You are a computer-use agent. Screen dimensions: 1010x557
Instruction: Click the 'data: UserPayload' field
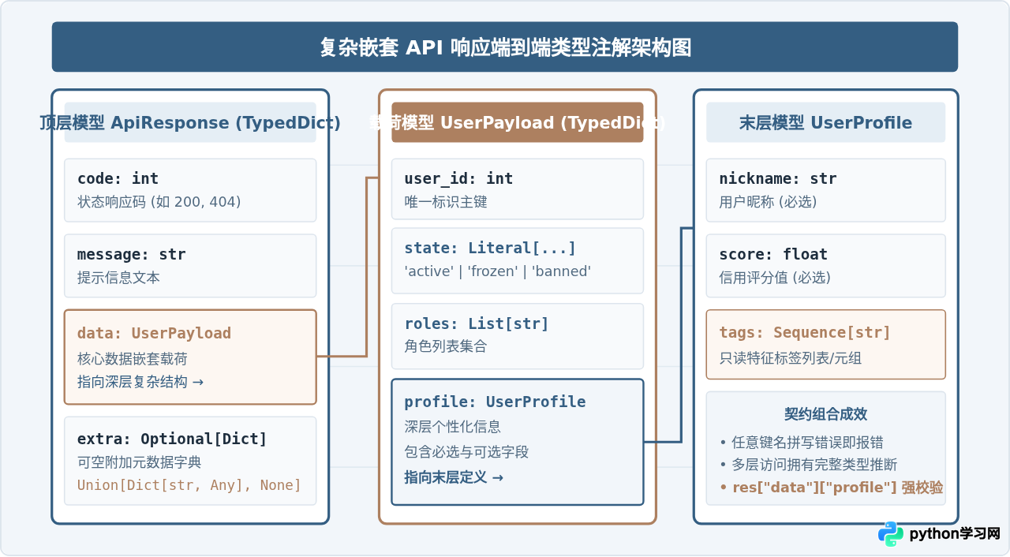tap(190, 357)
